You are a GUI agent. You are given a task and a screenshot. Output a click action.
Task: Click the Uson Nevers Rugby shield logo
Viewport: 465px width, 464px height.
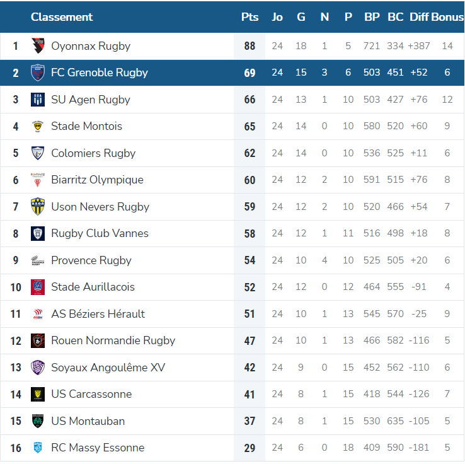[x=38, y=207]
